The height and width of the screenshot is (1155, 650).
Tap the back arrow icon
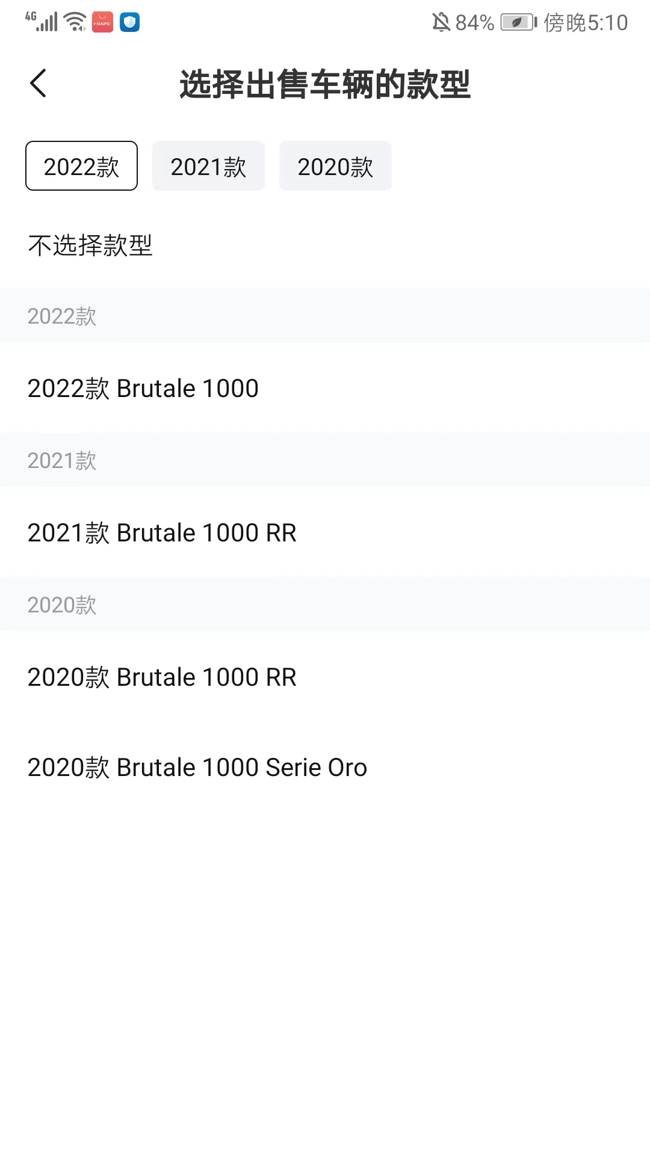[38, 83]
